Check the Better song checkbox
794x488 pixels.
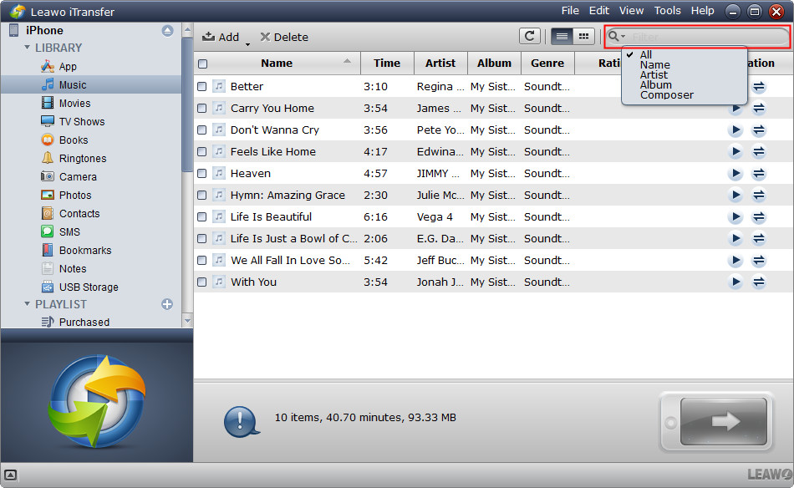pyautogui.click(x=201, y=87)
